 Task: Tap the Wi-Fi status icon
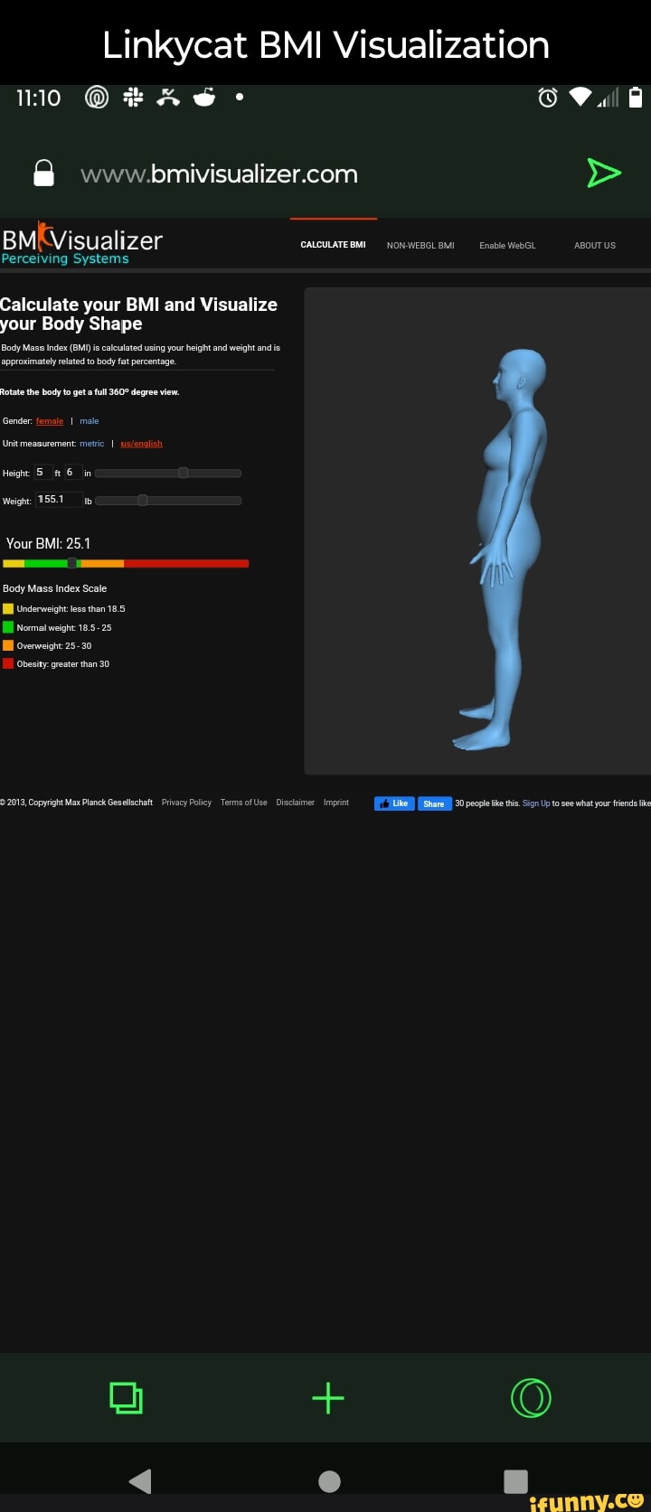pyautogui.click(x=580, y=98)
